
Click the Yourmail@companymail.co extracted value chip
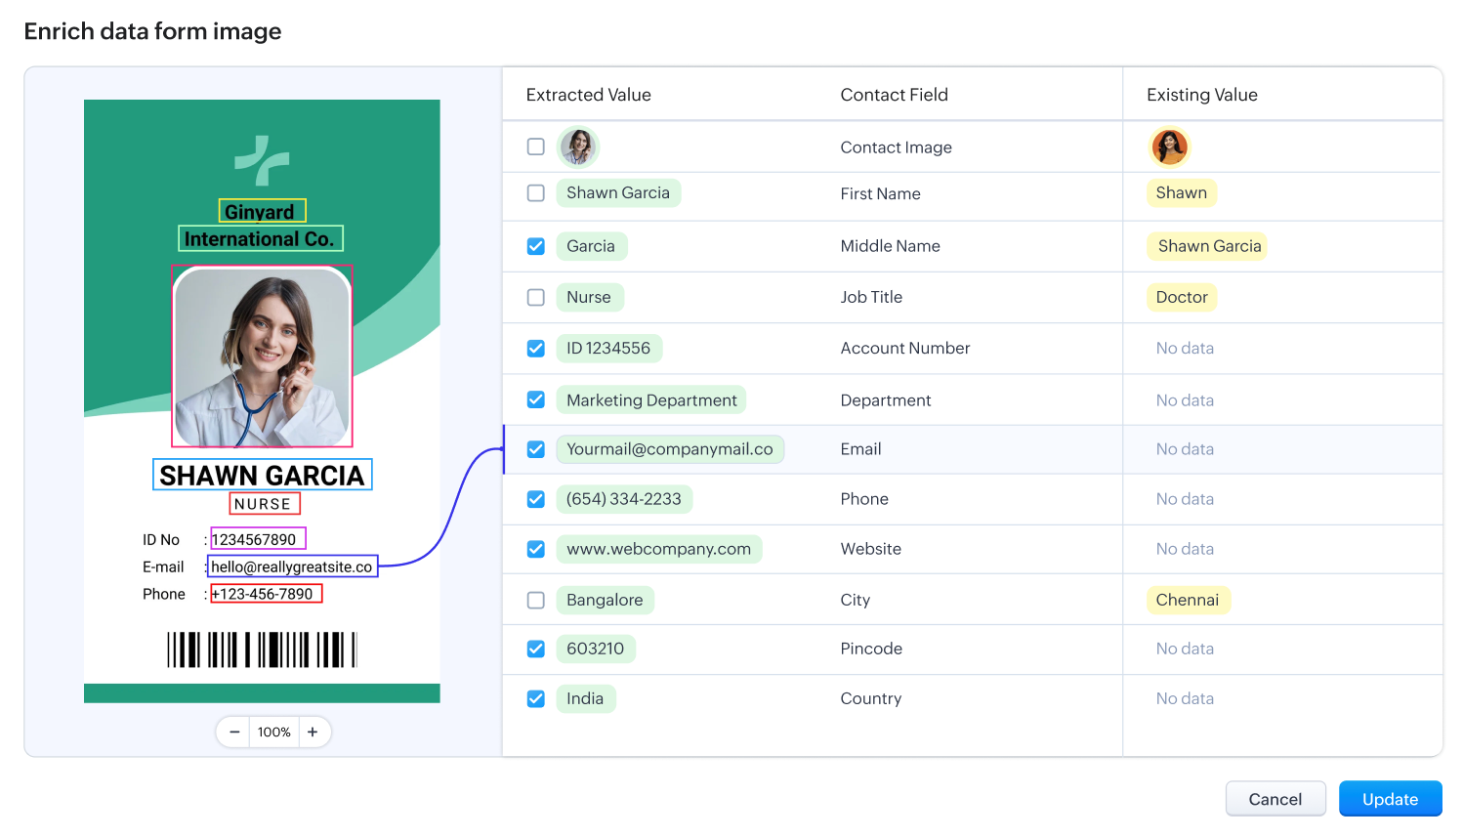[x=670, y=449]
